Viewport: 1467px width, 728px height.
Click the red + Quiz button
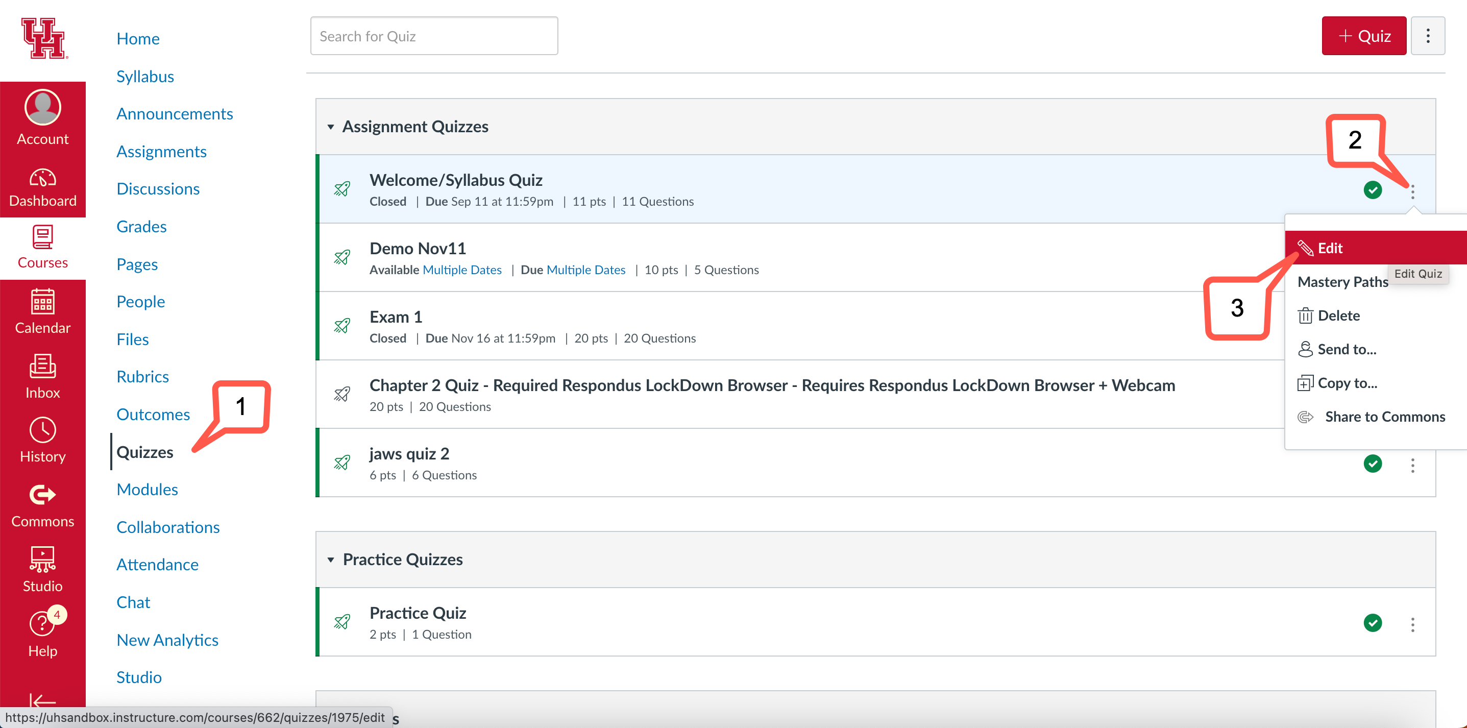[1363, 36]
